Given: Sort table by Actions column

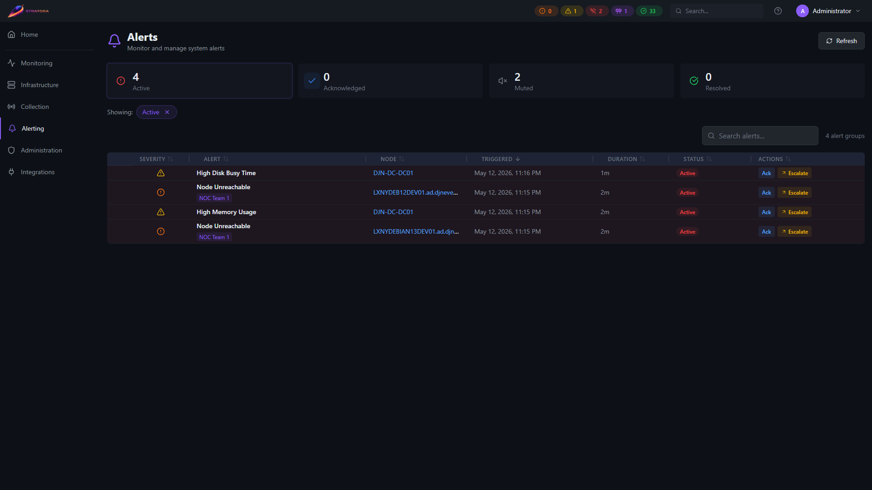Looking at the screenshot, I should click(x=774, y=159).
